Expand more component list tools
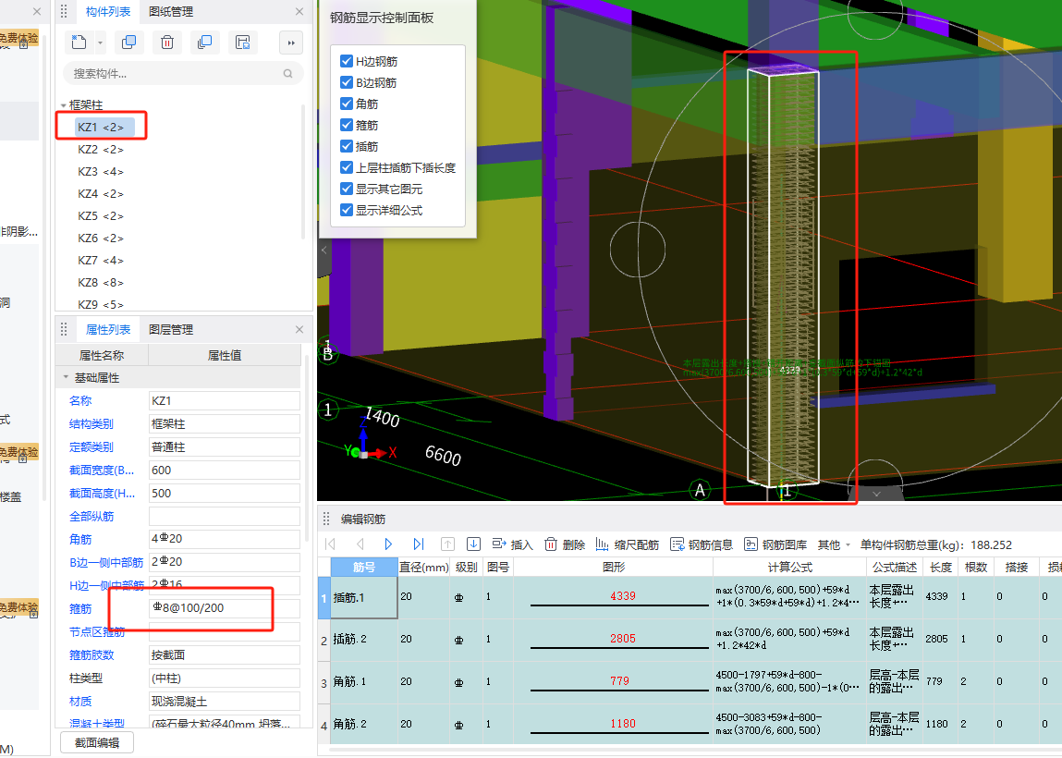Image resolution: width=1062 pixels, height=758 pixels. [291, 43]
